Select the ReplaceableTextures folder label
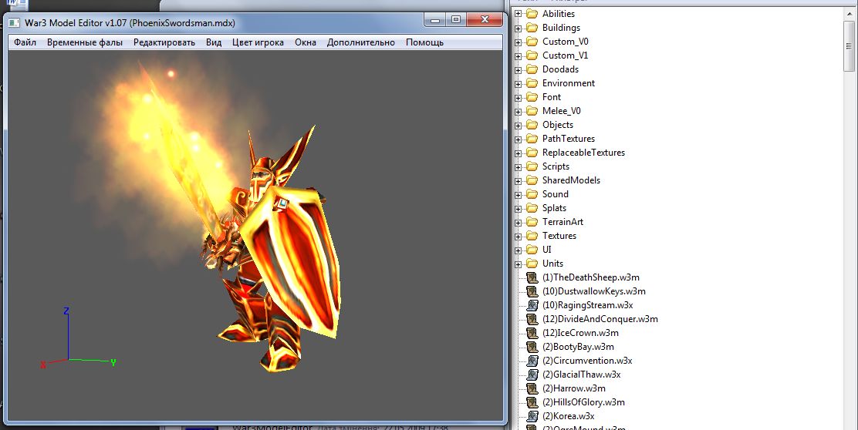 (583, 153)
